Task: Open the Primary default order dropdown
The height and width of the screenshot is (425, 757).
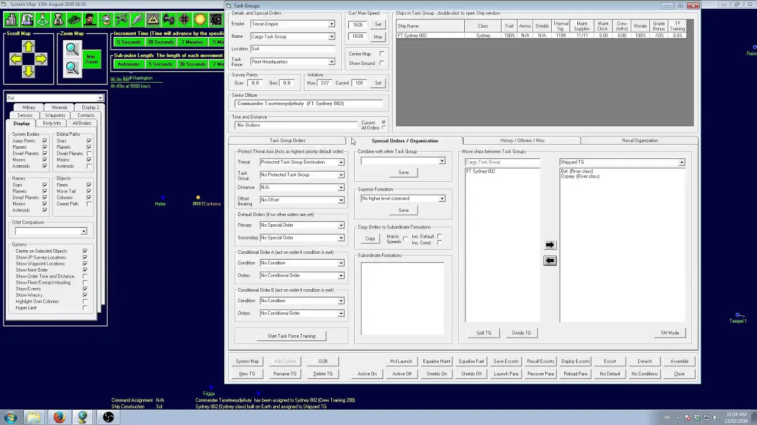Action: coord(341,225)
